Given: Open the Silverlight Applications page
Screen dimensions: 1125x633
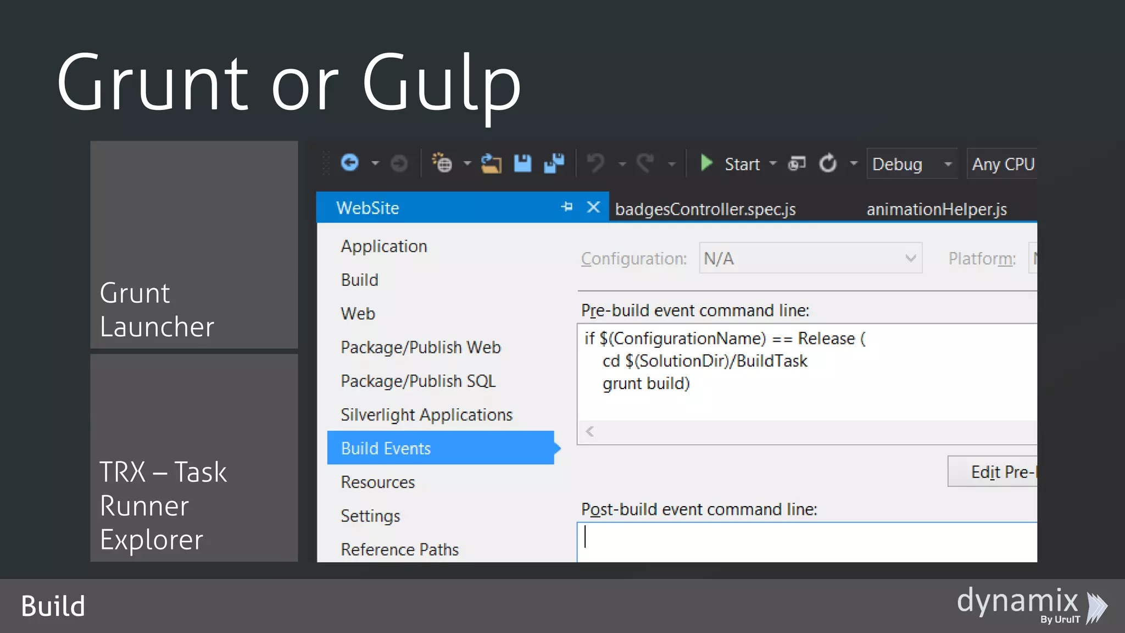Looking at the screenshot, I should [x=426, y=415].
